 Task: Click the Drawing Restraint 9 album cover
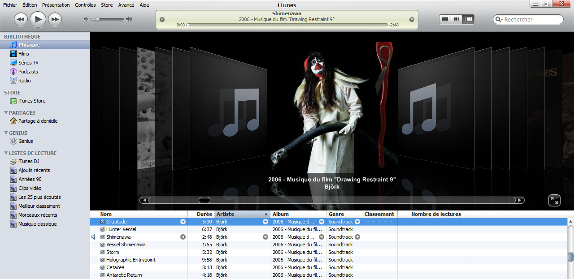pos(332,107)
